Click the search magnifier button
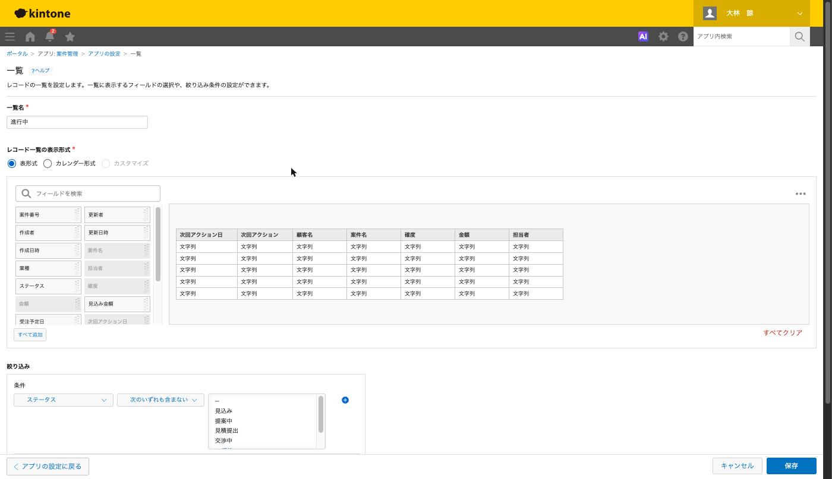 click(800, 36)
